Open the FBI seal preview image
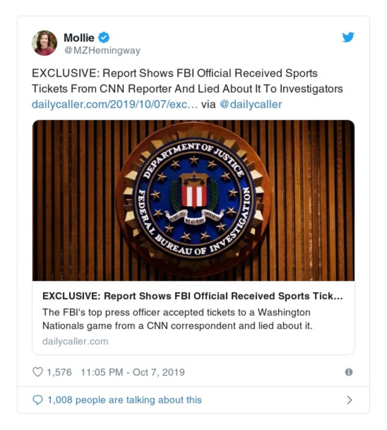This screenshot has height=430, width=387. tap(193, 200)
